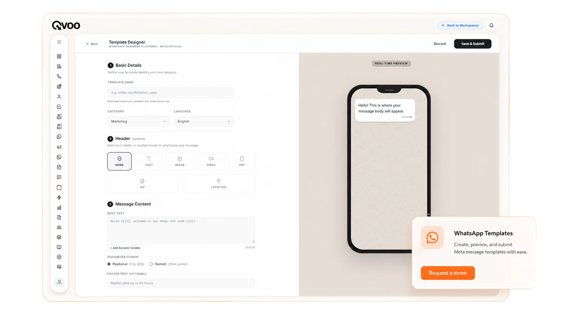Open the WhatsApp icon below the megaphone
Image resolution: width=574 pixels, height=323 pixels.
click(59, 157)
